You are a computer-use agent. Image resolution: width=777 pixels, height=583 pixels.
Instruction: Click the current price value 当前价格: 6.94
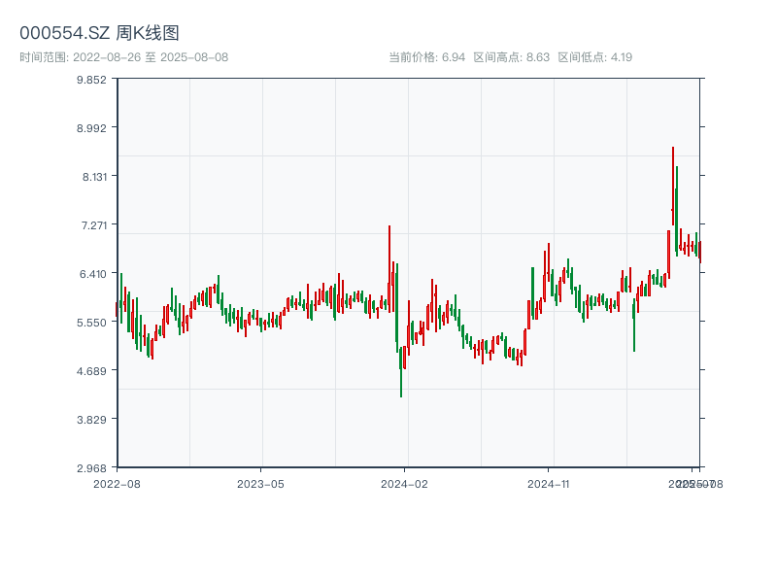[427, 57]
